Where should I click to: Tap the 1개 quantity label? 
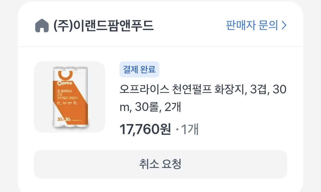pos(190,129)
